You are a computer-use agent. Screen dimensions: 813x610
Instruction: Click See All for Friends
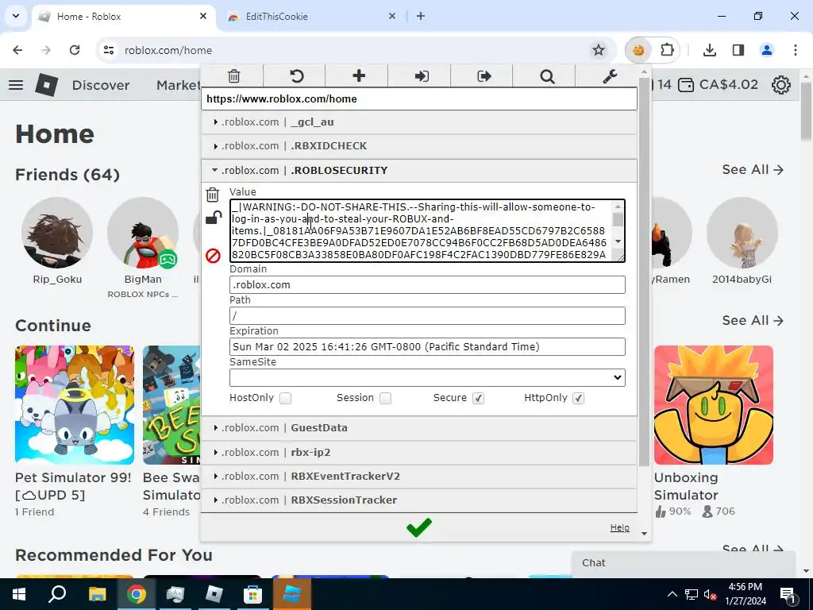[x=753, y=170]
